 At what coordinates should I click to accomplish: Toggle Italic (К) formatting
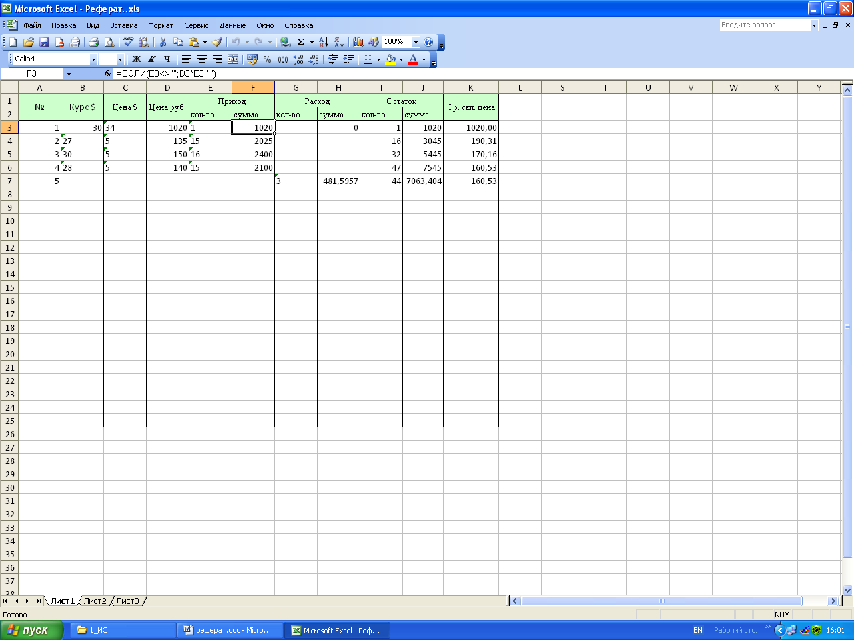[x=152, y=59]
